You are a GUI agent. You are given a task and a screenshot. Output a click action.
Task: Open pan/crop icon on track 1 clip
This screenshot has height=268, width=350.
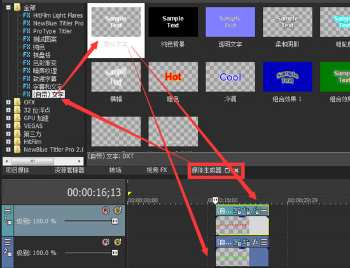point(246,210)
